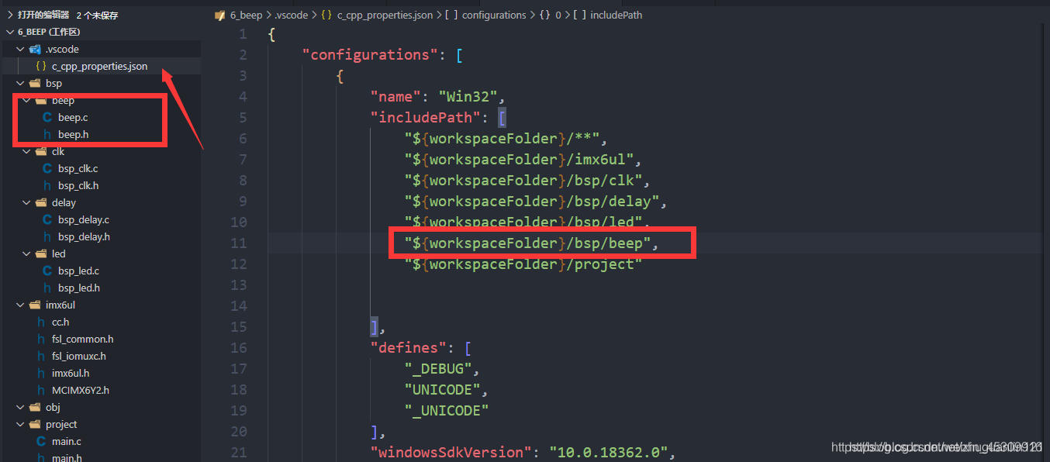Click the windowsSdkVersion value 10.0.18362.0

607,452
